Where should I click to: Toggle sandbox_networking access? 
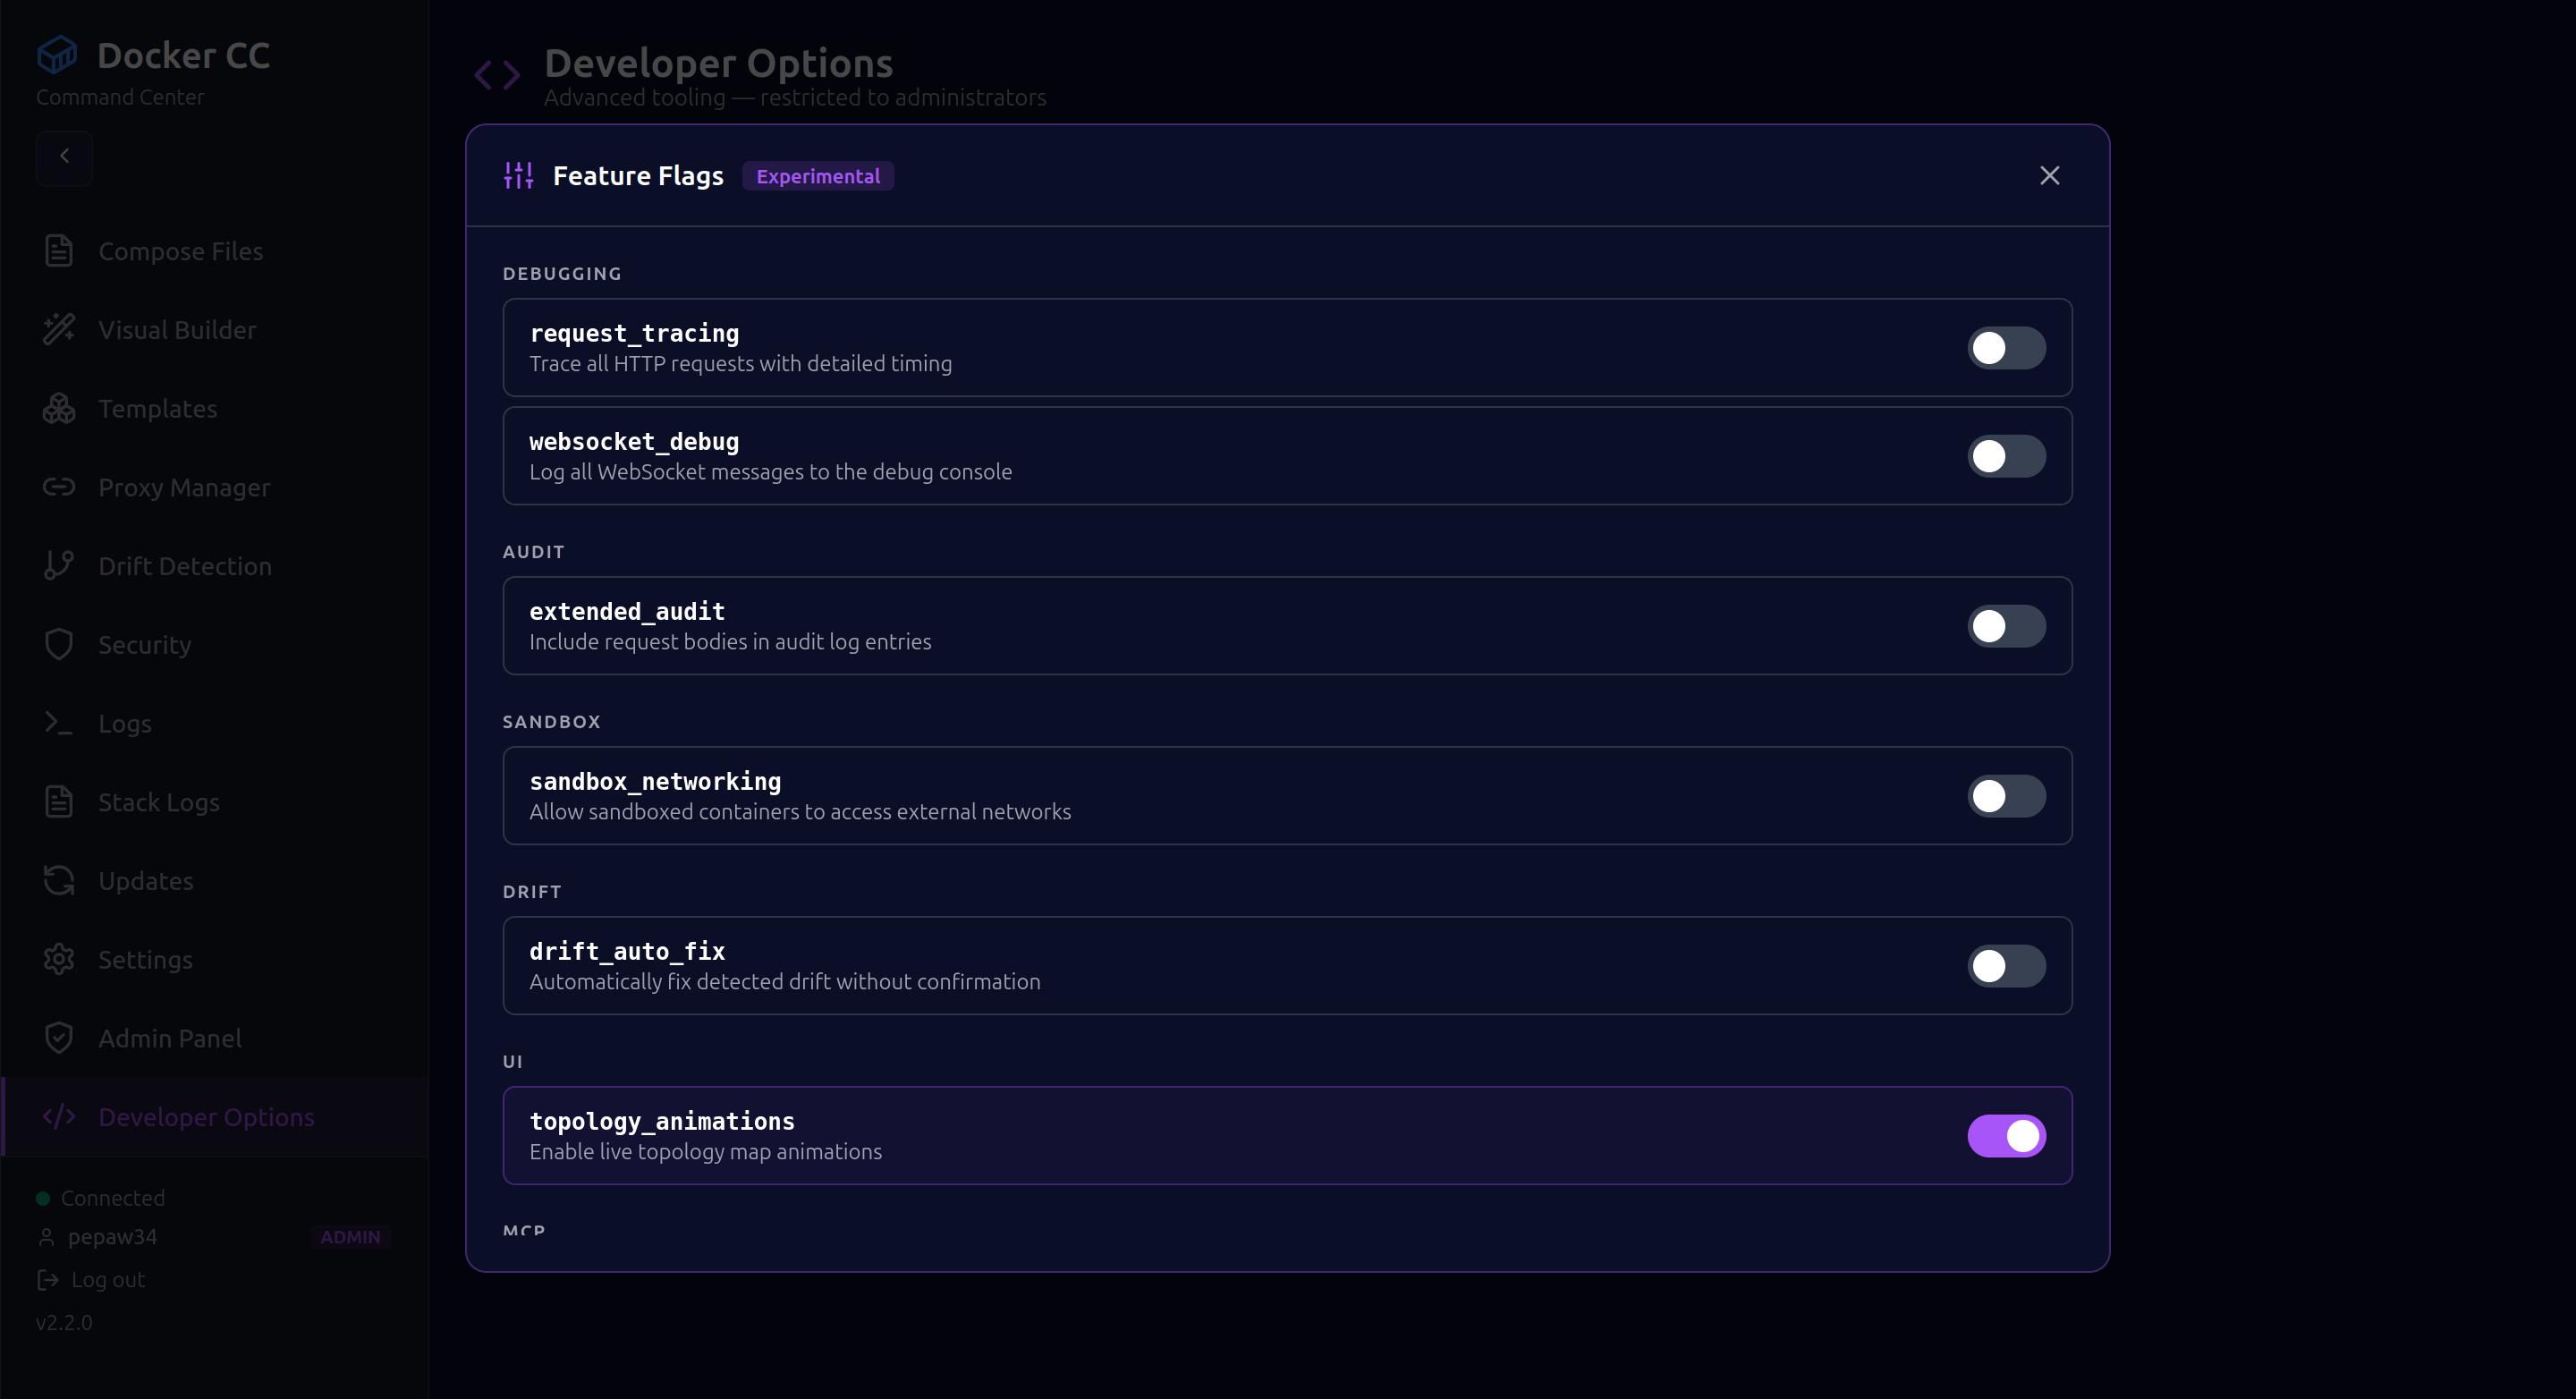[x=2006, y=795]
